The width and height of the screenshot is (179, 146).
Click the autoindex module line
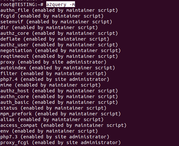click(x=57, y=68)
